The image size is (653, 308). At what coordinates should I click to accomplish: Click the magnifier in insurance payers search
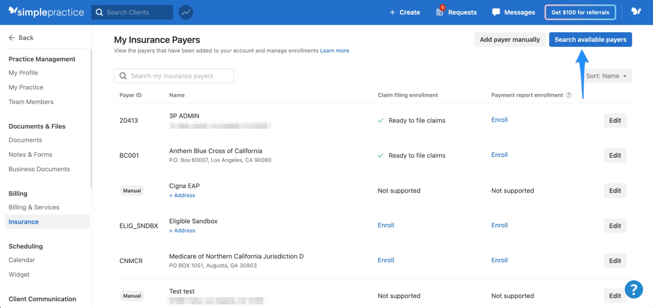(x=123, y=76)
